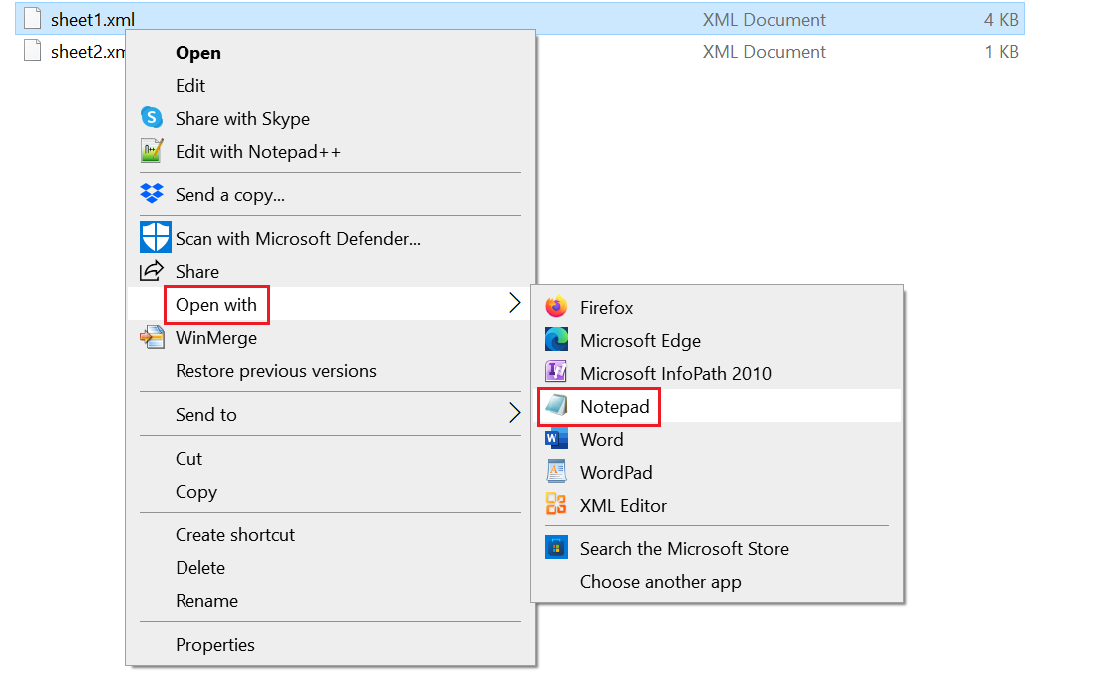Screen dimensions: 1110x691
Task: Select Firefox from the Open with submenu
Action: [606, 308]
